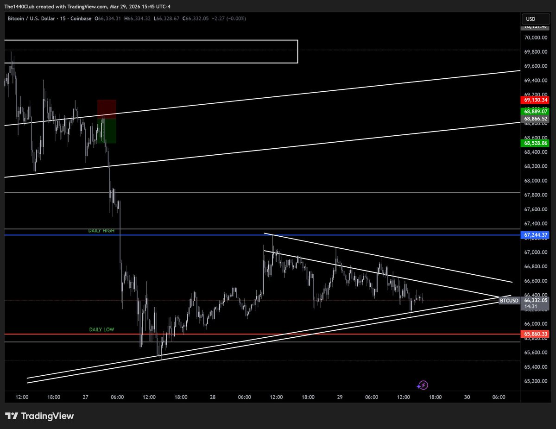Select the BTCUSD symbol price tag
Image resolution: width=556 pixels, height=429 pixels.
pyautogui.click(x=509, y=301)
